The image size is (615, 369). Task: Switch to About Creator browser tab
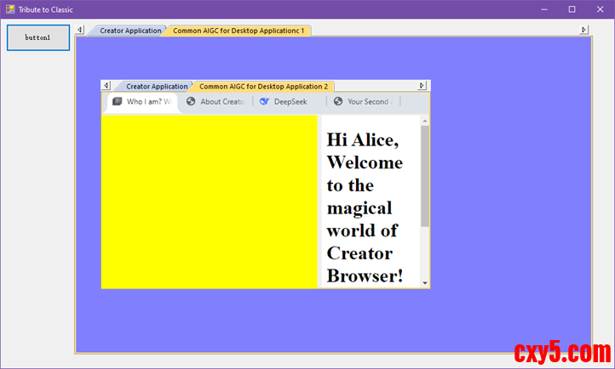(221, 101)
